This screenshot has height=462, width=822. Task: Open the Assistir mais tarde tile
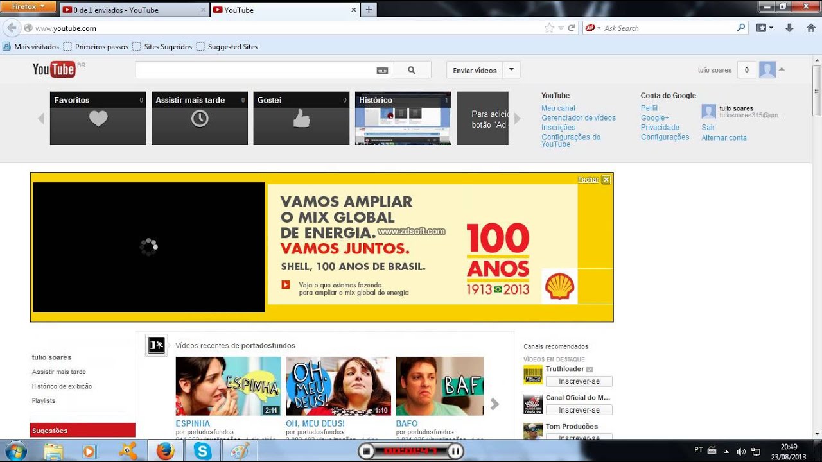(200, 118)
